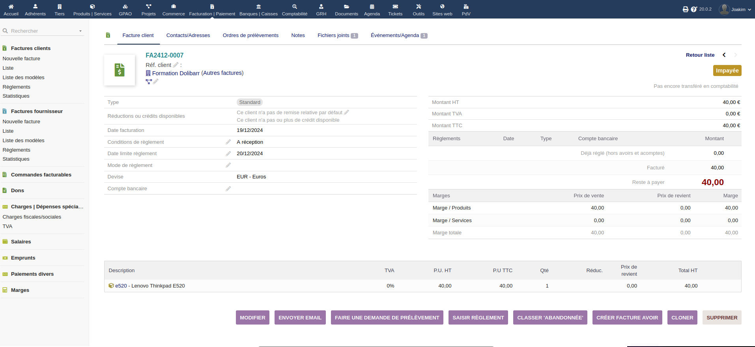Switch to Ordres de prélèvements tab
This screenshot has width=755, height=347.
point(250,35)
